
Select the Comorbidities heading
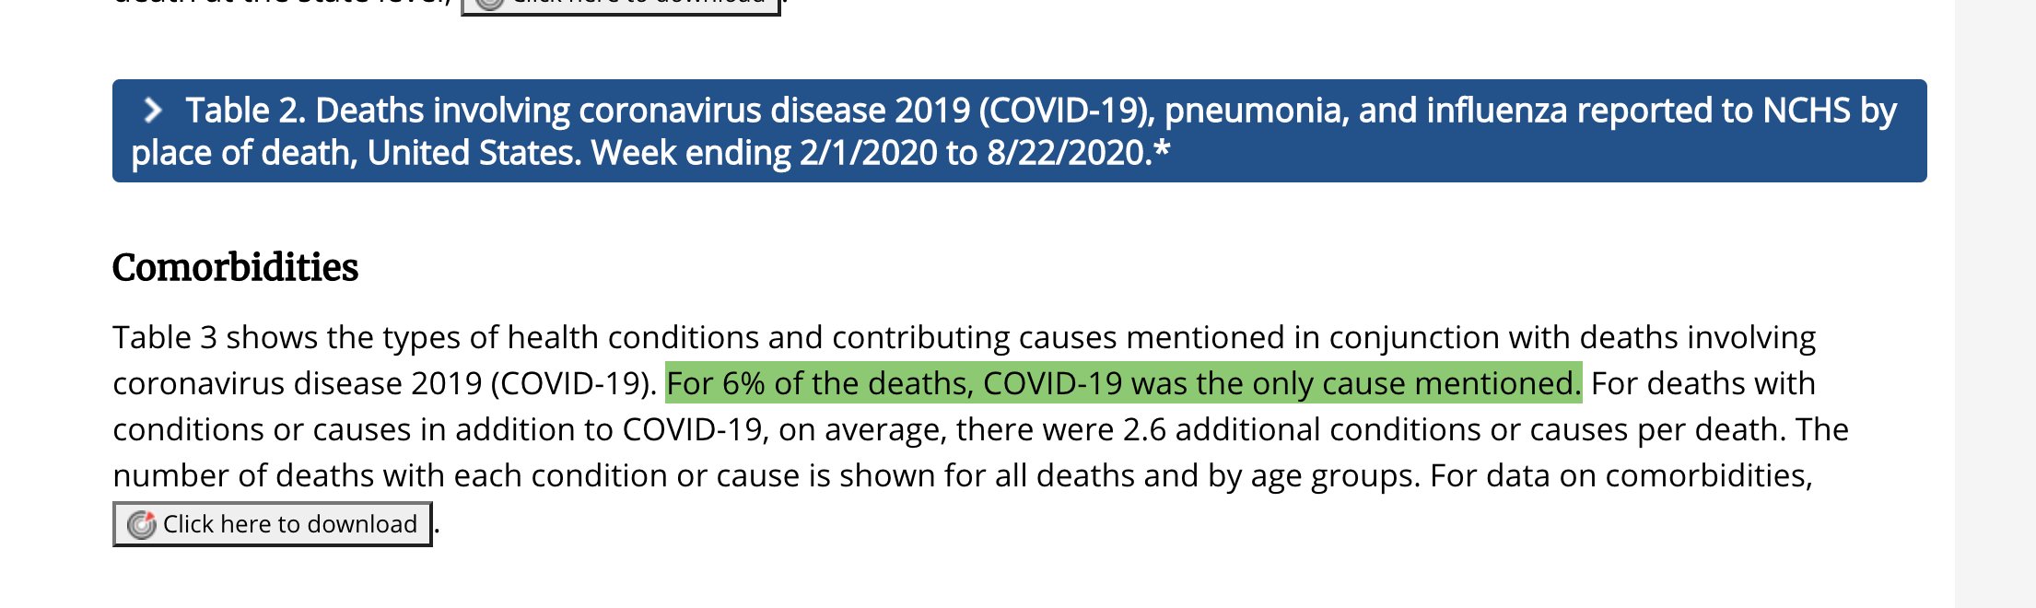pos(235,267)
